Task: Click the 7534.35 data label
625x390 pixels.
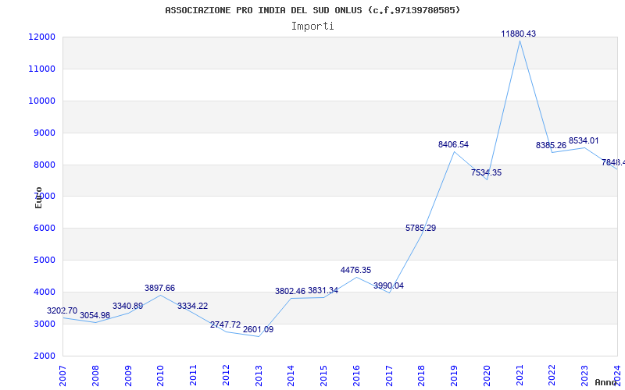Action: click(486, 172)
